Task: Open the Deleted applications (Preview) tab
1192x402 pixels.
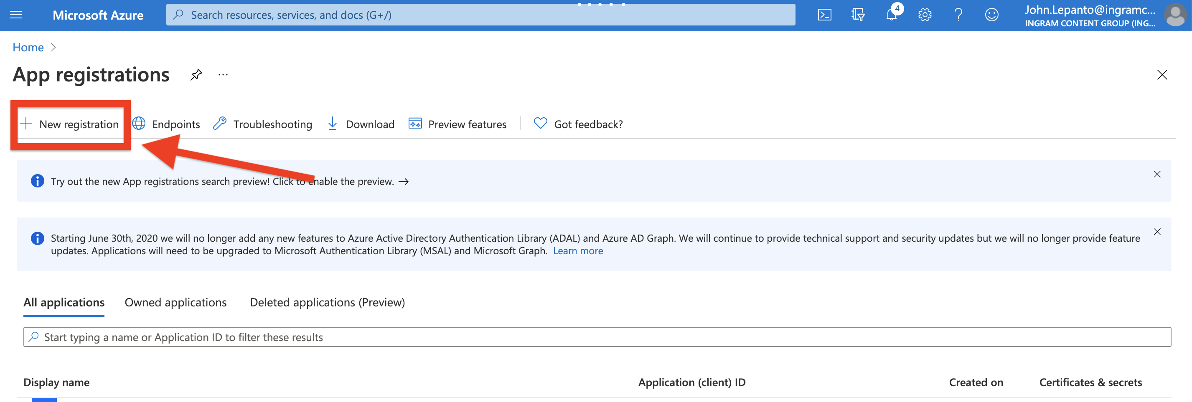Action: [x=327, y=302]
